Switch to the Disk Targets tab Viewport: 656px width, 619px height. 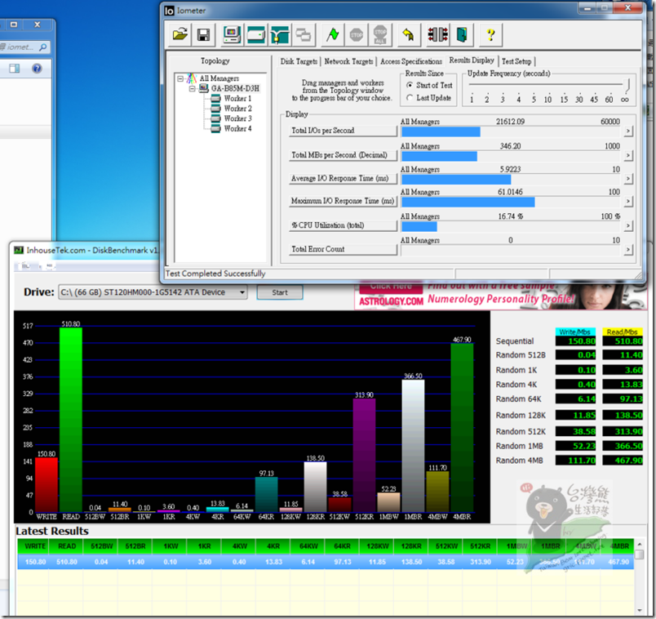point(299,61)
